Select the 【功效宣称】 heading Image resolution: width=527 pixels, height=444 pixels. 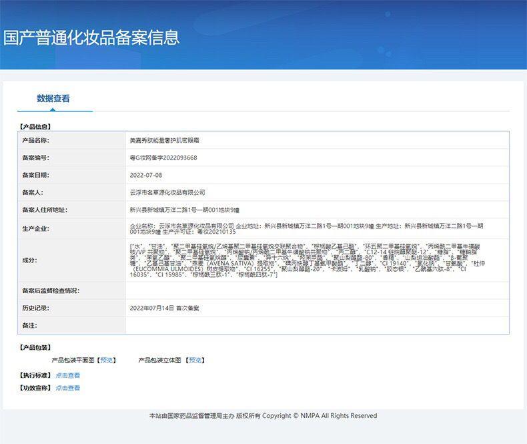click(35, 388)
